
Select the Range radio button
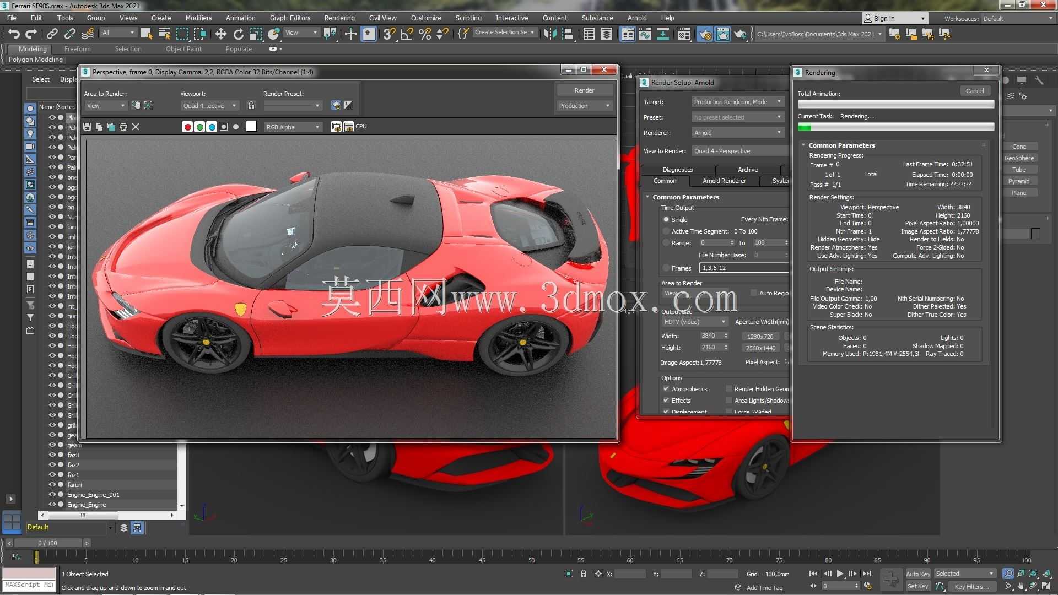point(666,243)
